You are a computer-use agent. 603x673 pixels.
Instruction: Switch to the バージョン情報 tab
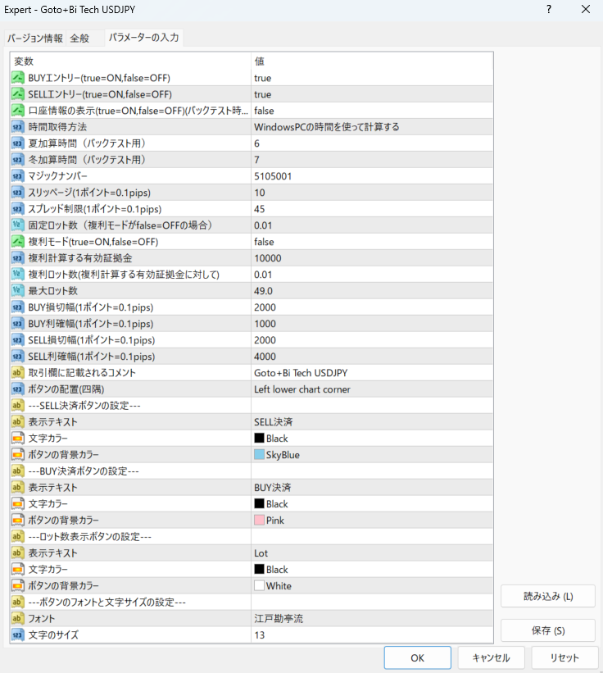point(35,39)
